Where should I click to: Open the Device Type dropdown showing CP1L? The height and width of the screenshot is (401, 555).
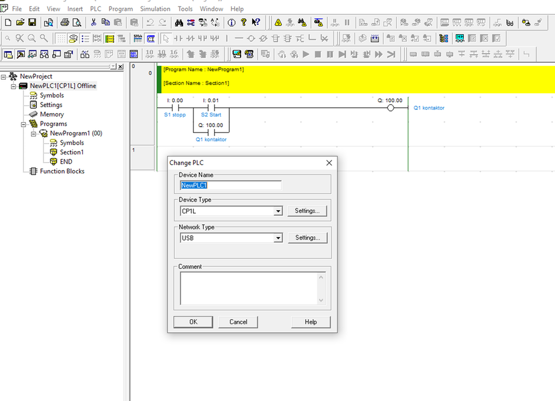pos(278,211)
